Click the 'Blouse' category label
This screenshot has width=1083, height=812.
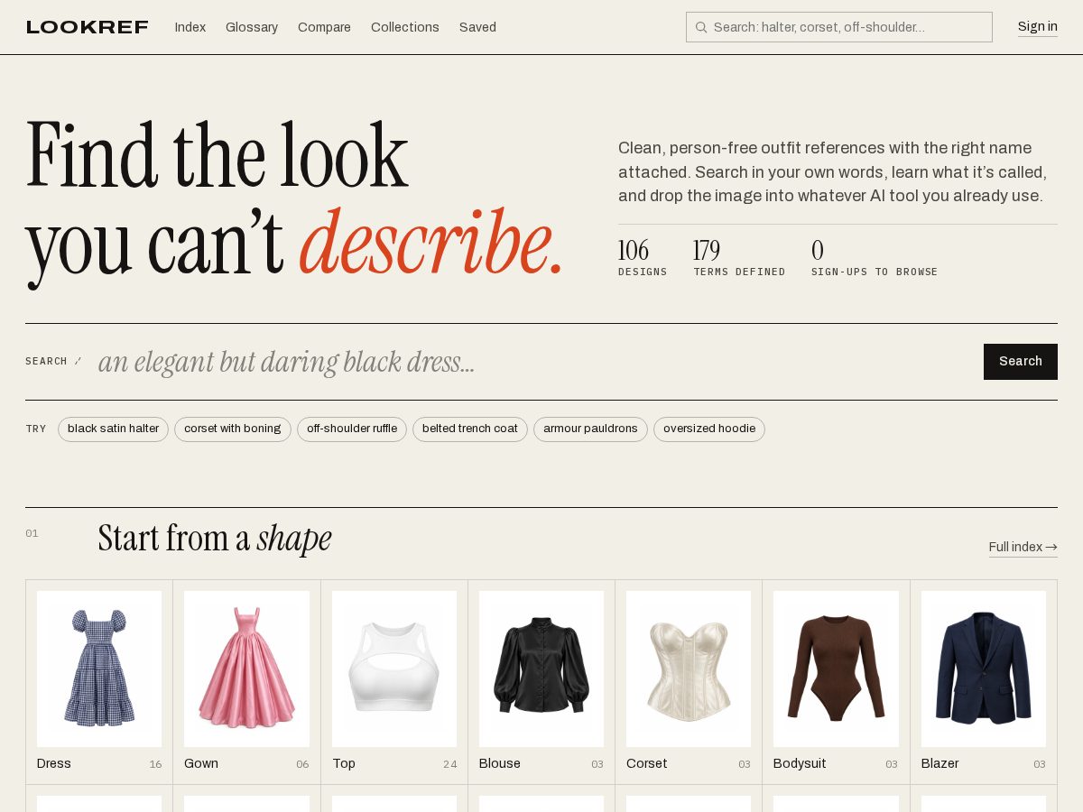[500, 764]
